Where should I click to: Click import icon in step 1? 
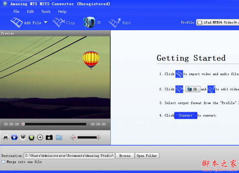click(x=179, y=74)
